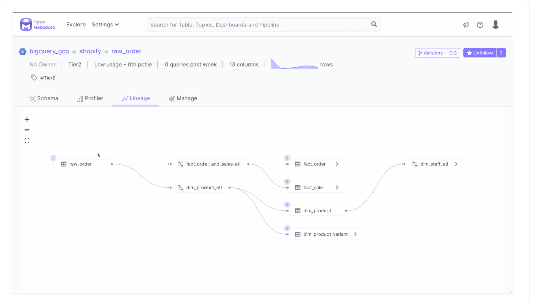The image size is (533, 304).
Task: Fit lineage graph to view
Action: point(27,141)
